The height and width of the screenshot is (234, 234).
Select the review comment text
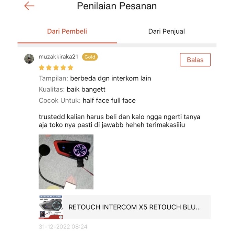tap(119, 121)
